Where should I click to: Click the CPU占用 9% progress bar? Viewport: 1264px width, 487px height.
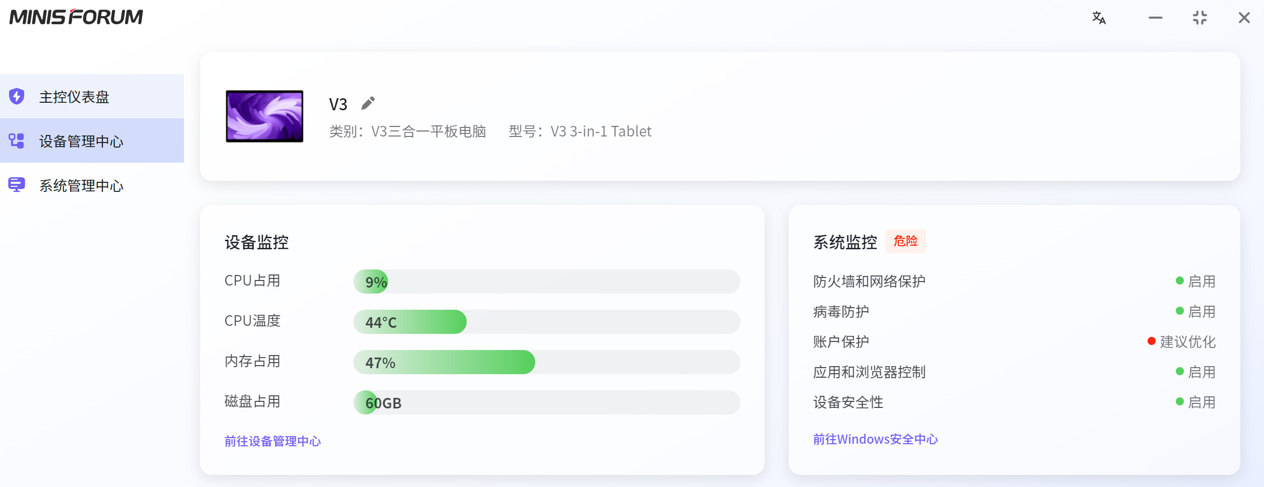[x=546, y=282]
